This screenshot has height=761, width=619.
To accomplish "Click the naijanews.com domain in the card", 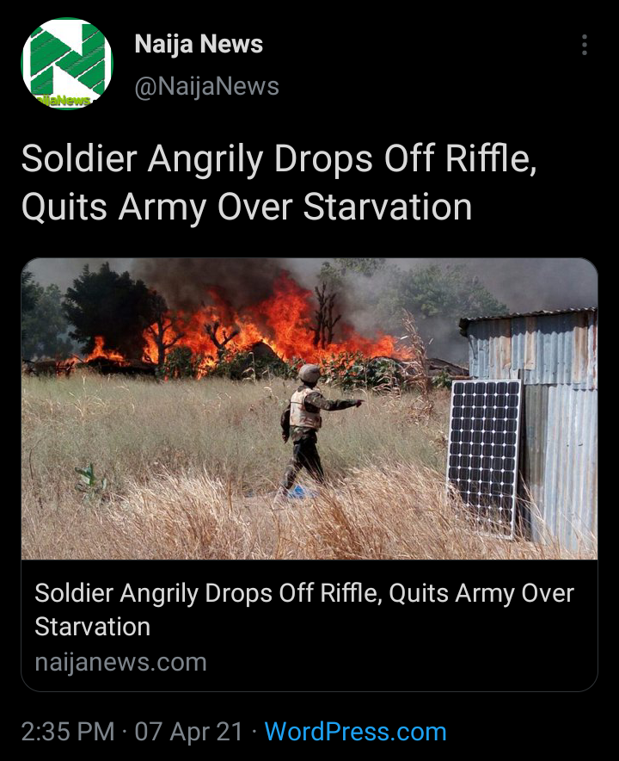I will [x=120, y=662].
